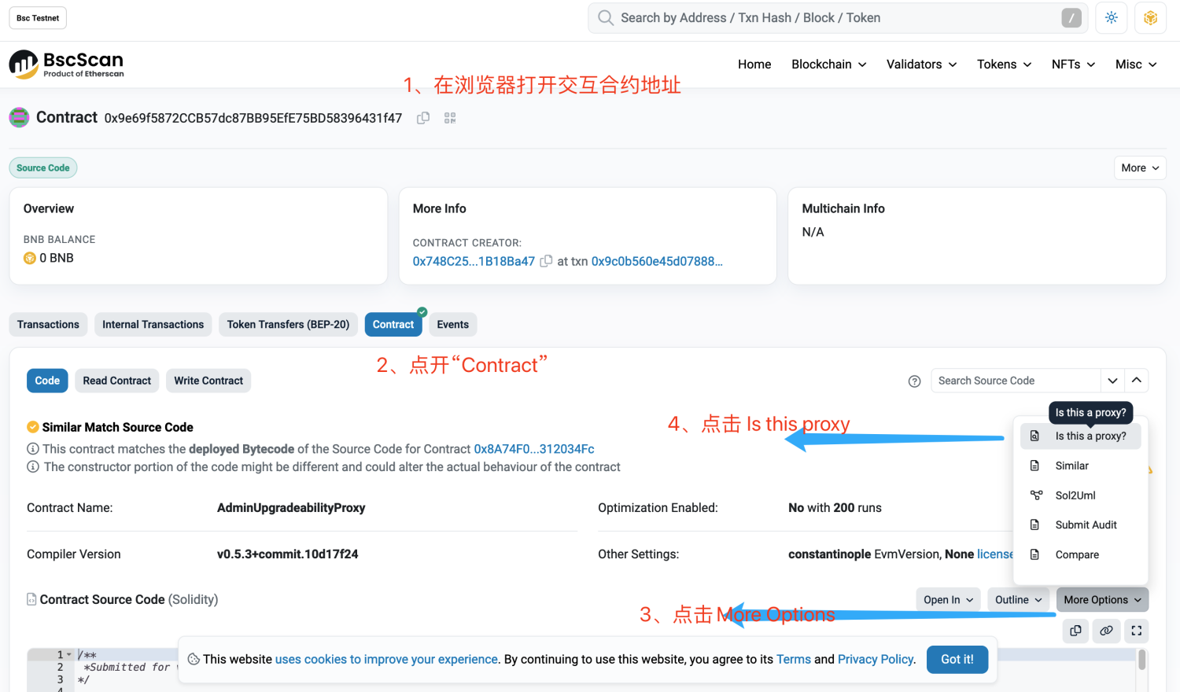
Task: Collapse the More Options dropdown
Action: pyautogui.click(x=1102, y=600)
